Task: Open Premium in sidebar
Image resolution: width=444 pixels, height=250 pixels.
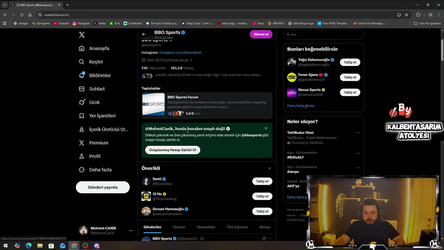Action: click(94, 143)
